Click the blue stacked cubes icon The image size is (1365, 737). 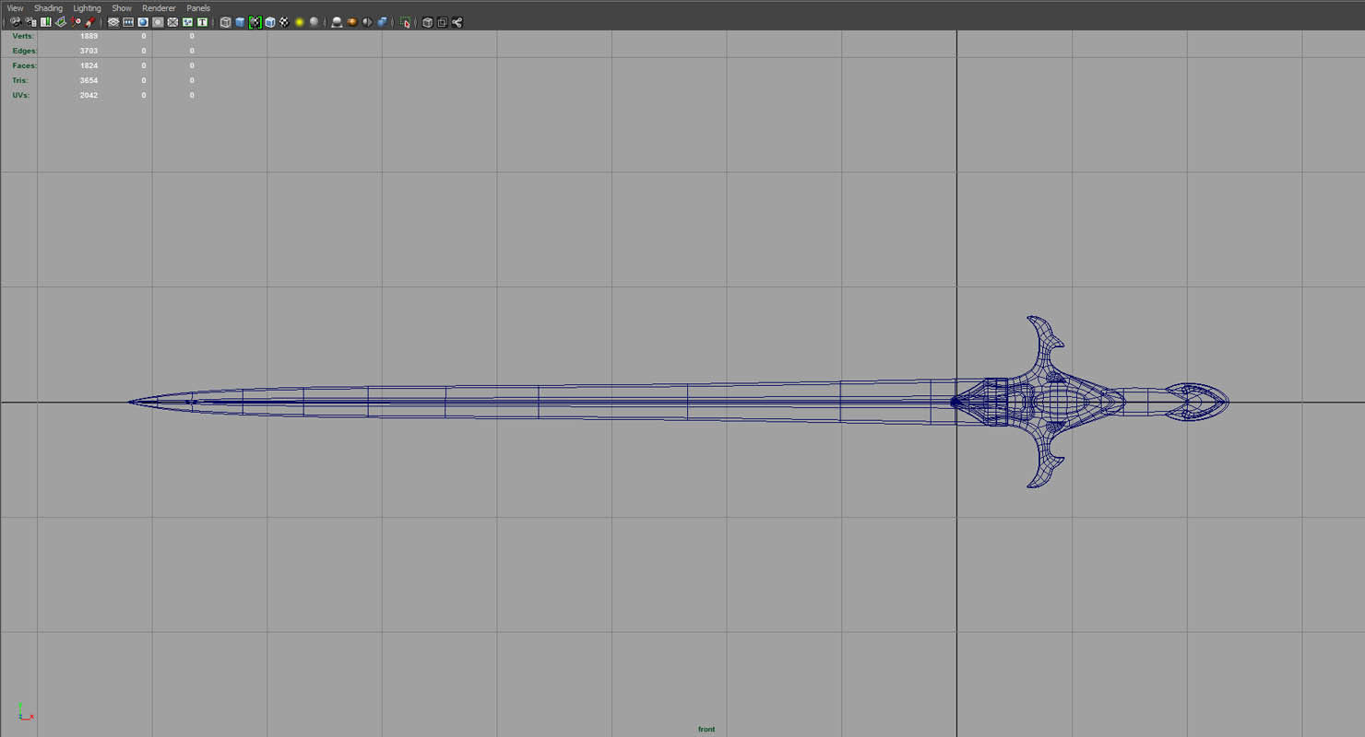[382, 22]
